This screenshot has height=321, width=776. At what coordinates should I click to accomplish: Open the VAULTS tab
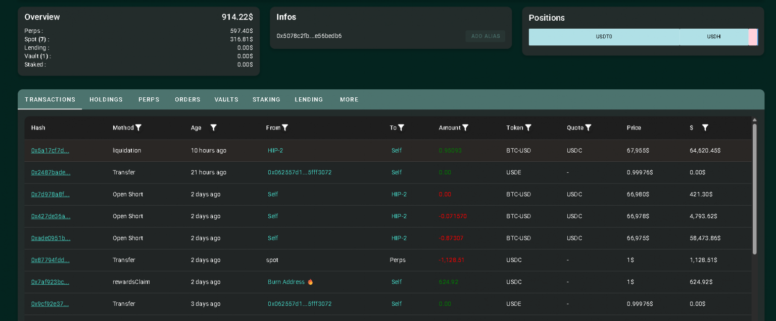[226, 99]
